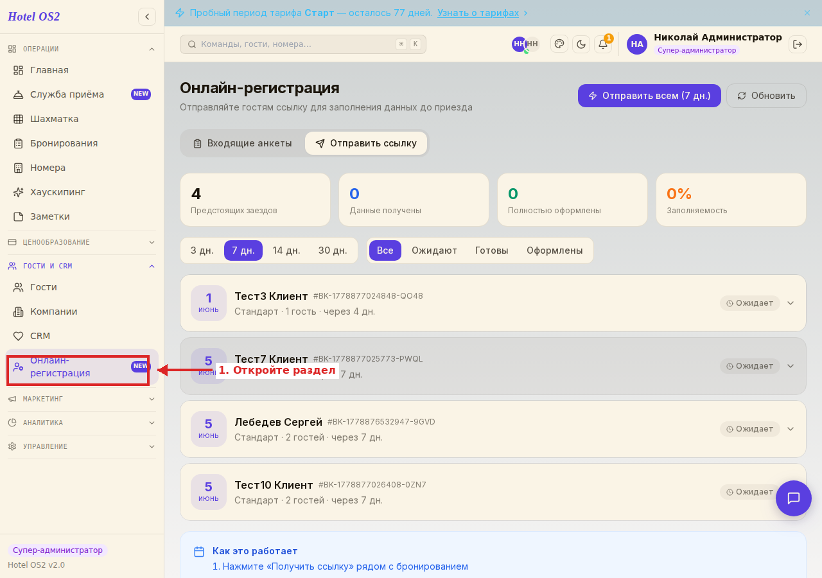Screen dimensions: 822x578
Task: Open notifications bell icon
Action: click(603, 44)
